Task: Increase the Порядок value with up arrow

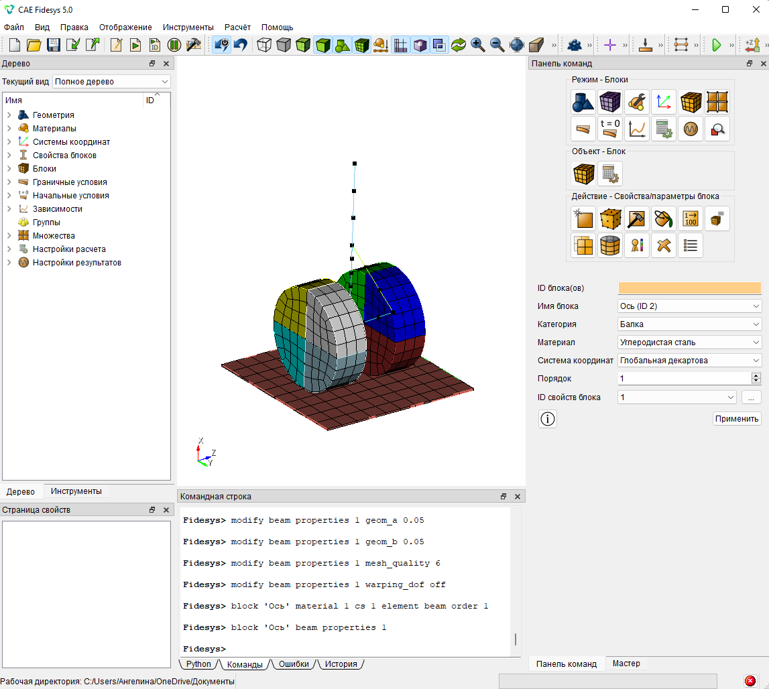Action: 756,375
